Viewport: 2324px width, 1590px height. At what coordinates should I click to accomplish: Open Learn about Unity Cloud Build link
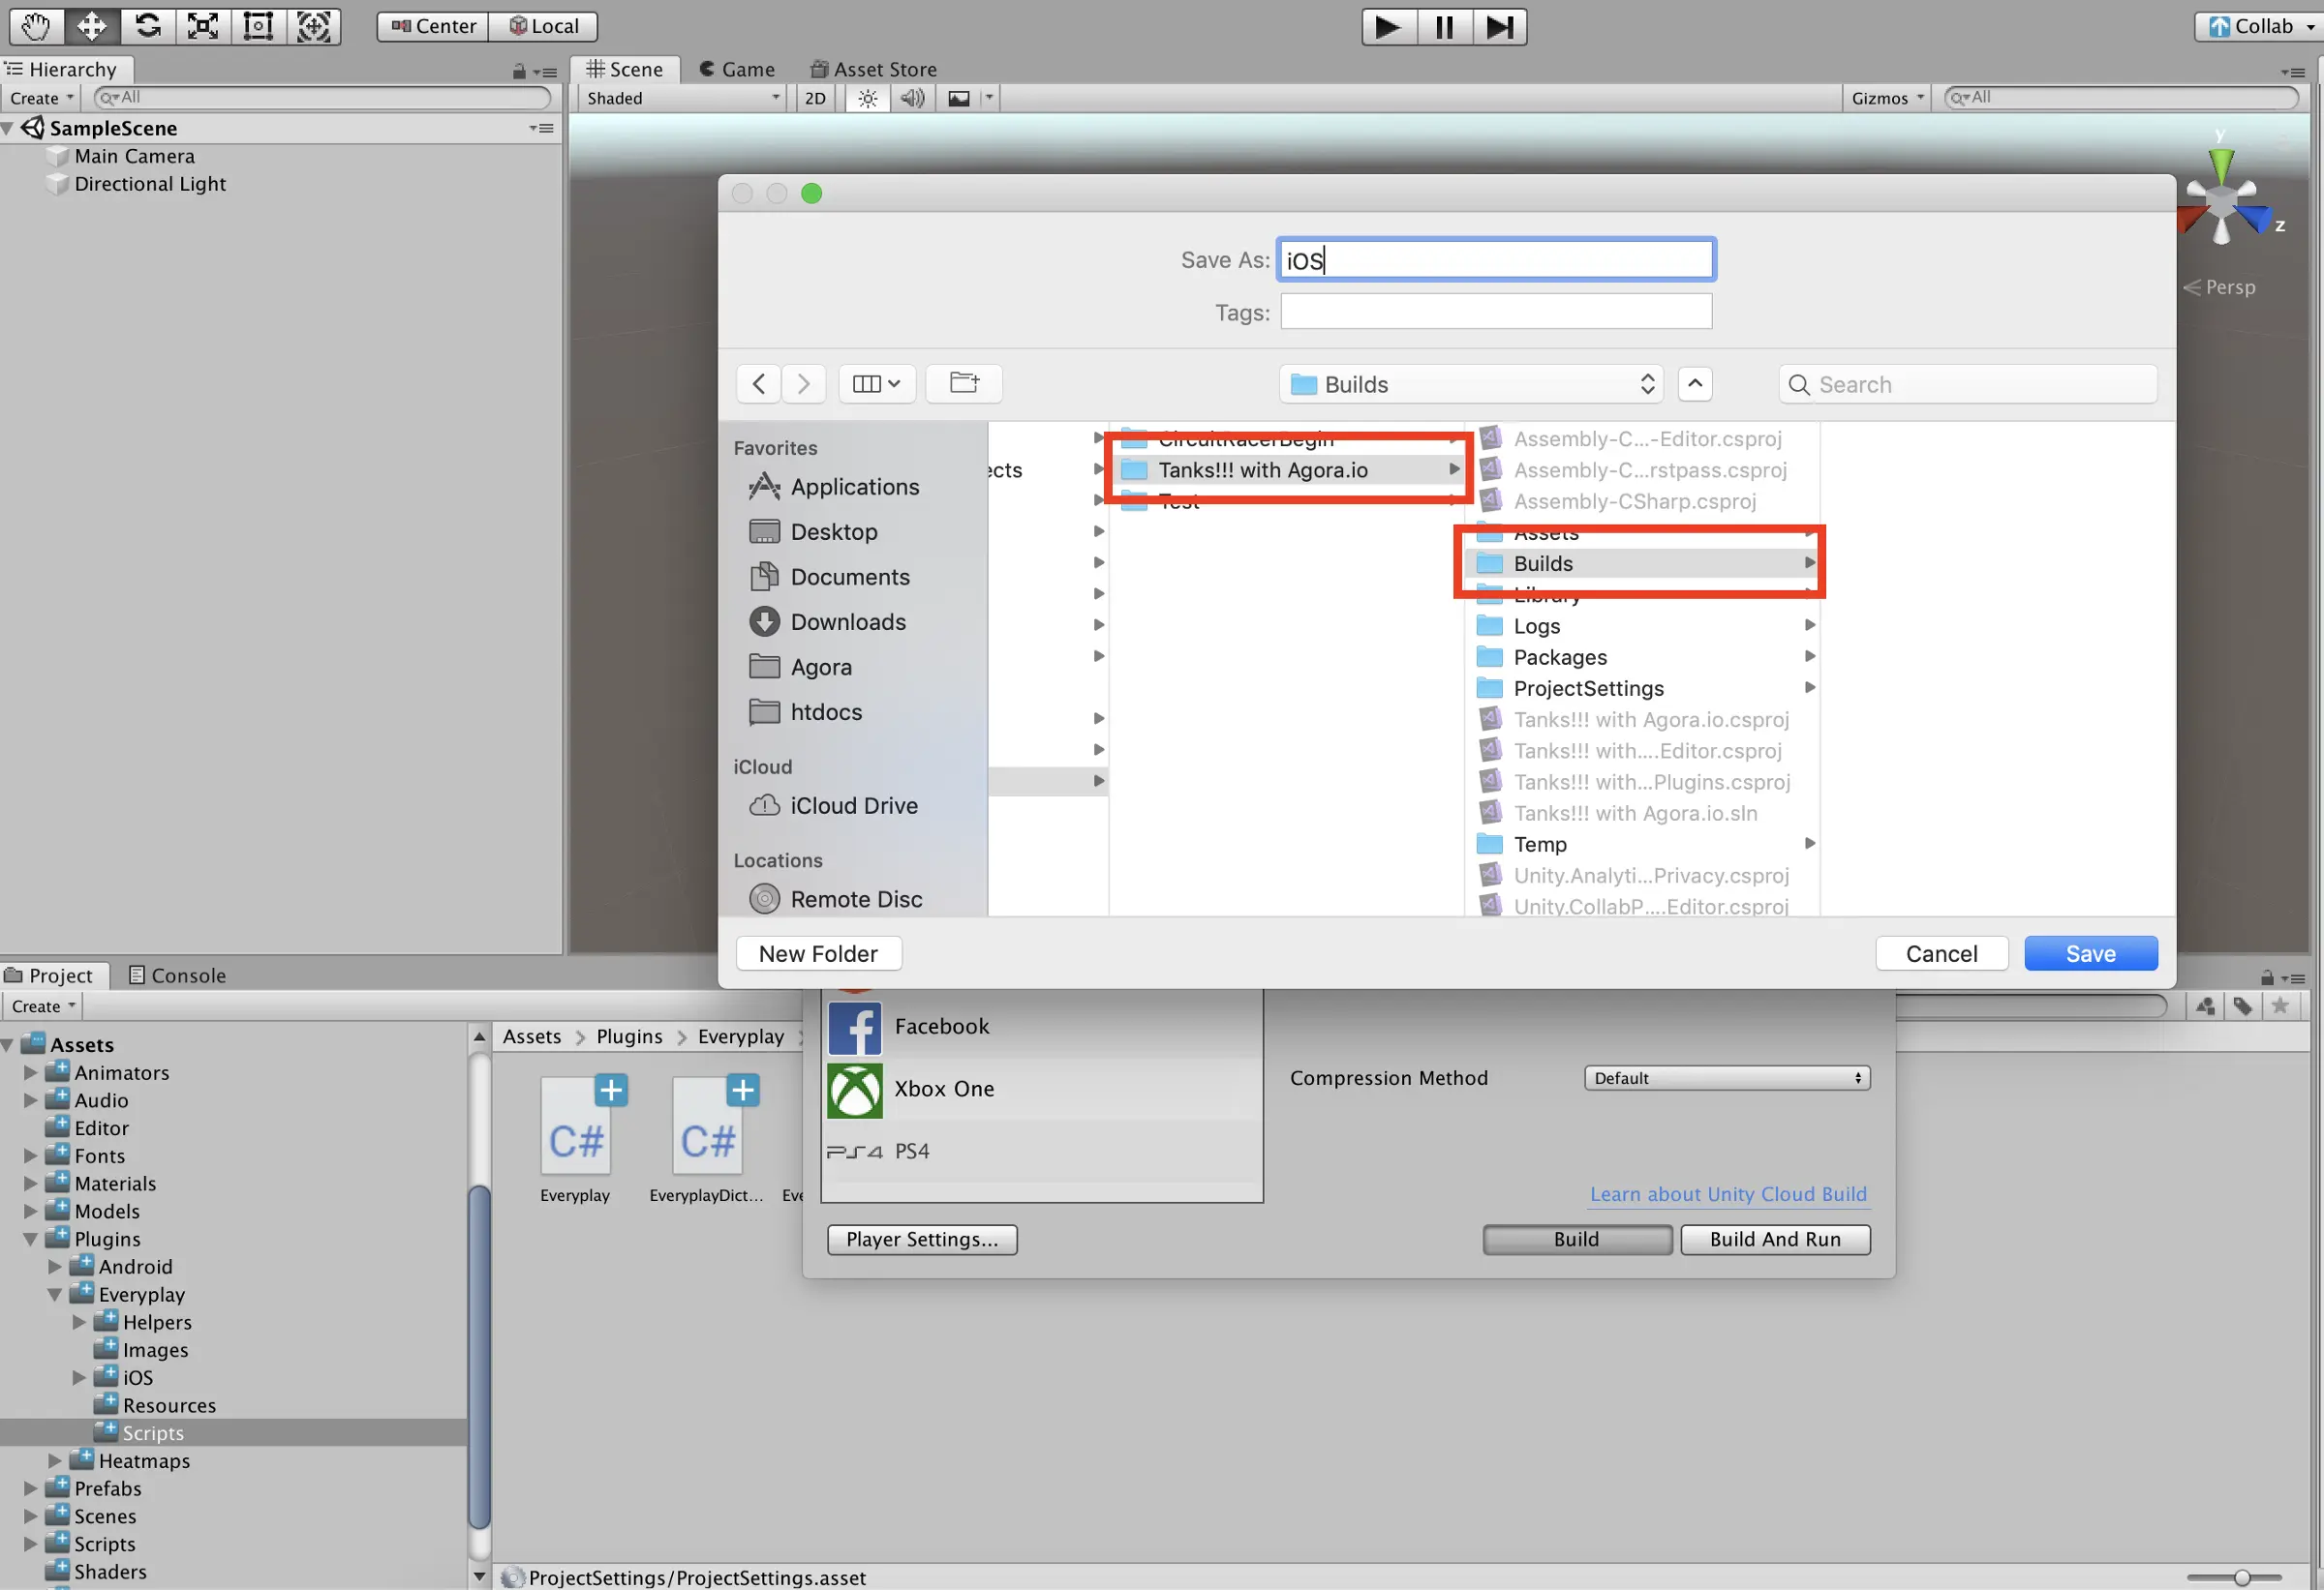point(1728,1194)
